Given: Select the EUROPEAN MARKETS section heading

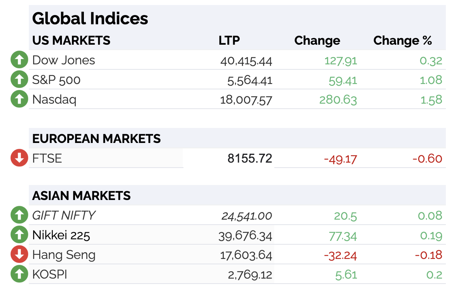Looking at the screenshot, I should coord(97,139).
